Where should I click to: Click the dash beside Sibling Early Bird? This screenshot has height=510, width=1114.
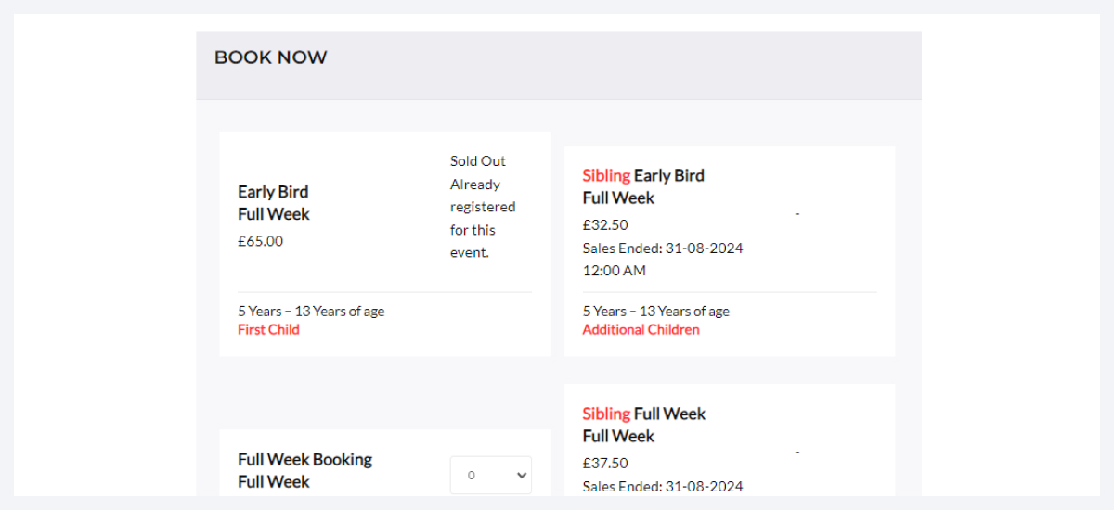tap(797, 214)
